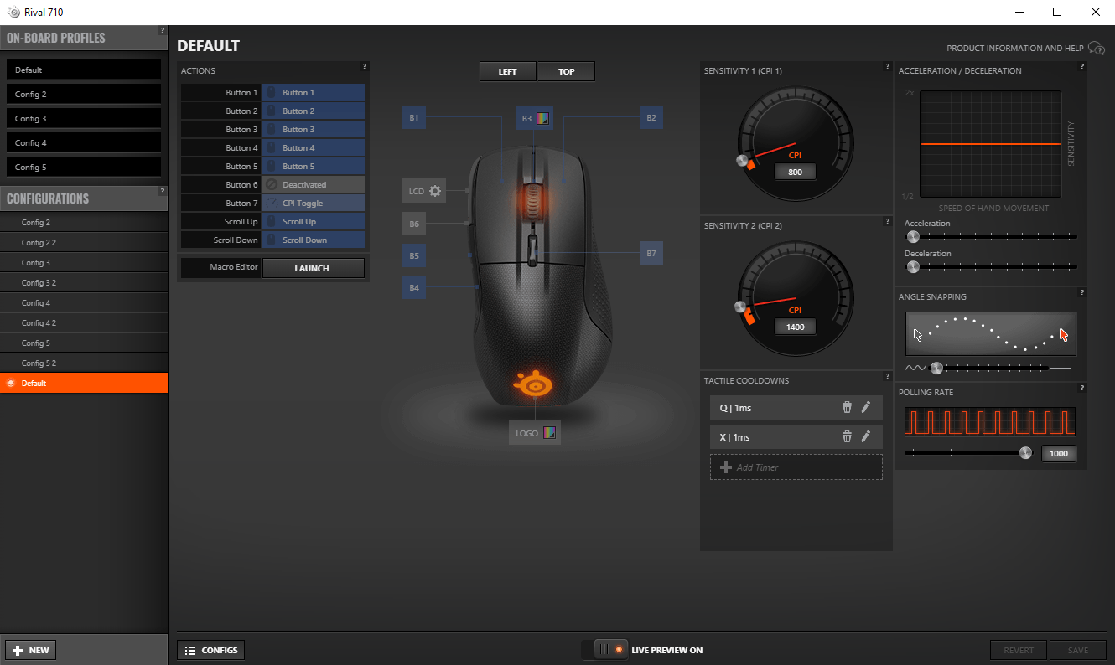Change the CPI Toggle action for Button 7

[314, 204]
